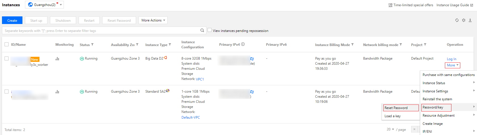Filter by Status column funnel icon

(x=92, y=45)
